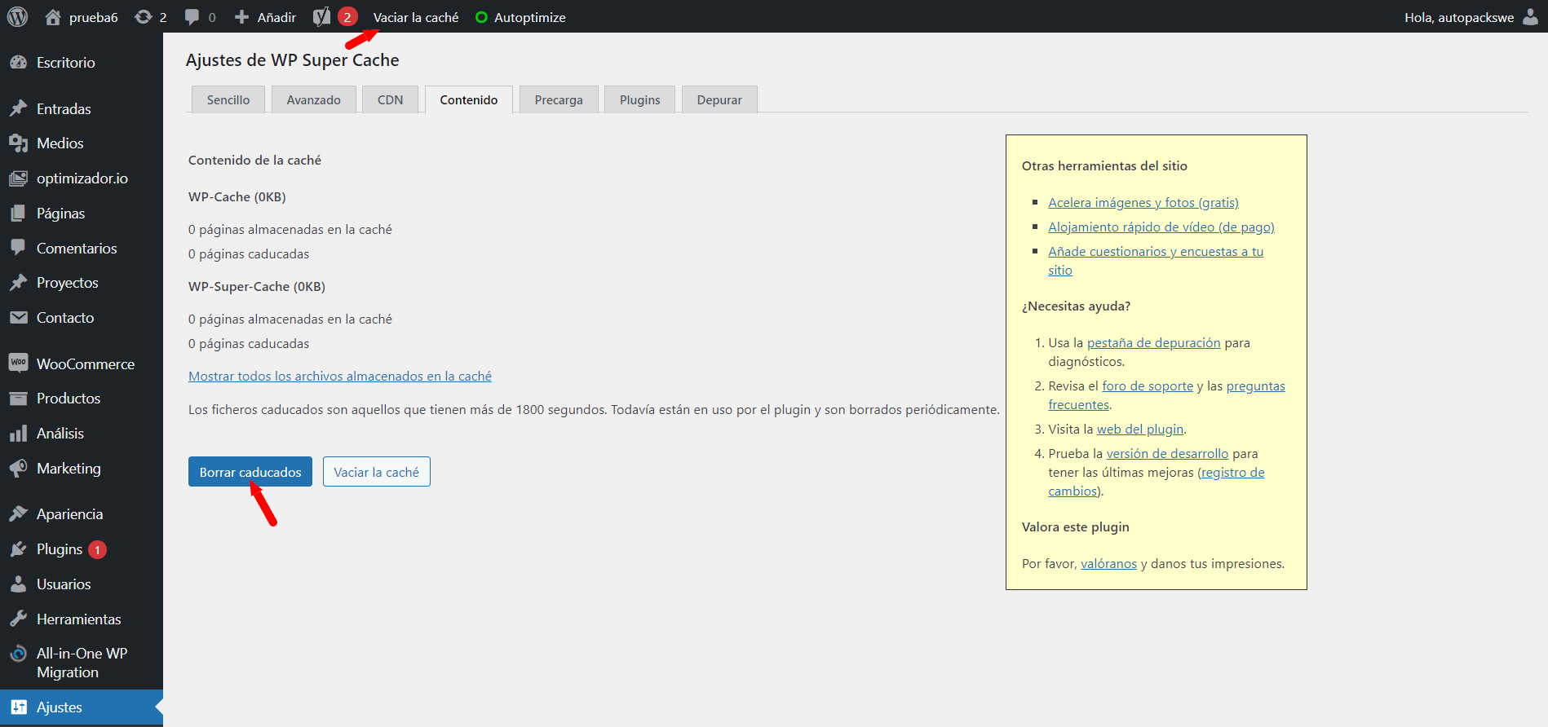Open the Plugins tab in settings
The image size is (1548, 727).
click(x=640, y=99)
